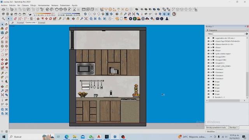This screenshot has width=249, height=140.
Task: Activate the Move tool in top toolbar
Action: pos(46,19)
